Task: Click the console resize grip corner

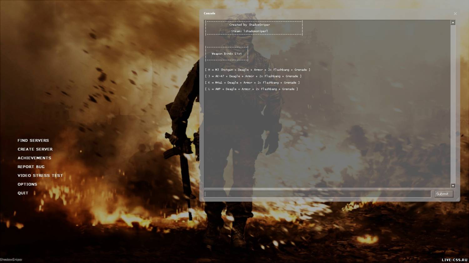Action: click(458, 199)
